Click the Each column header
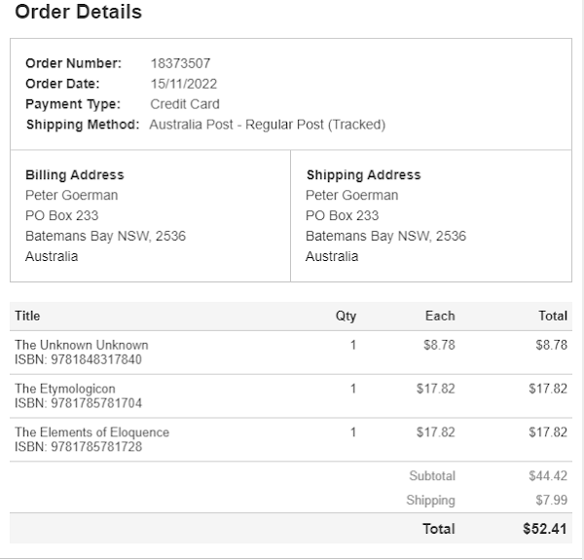Screen dimensions: 584x560 440,316
